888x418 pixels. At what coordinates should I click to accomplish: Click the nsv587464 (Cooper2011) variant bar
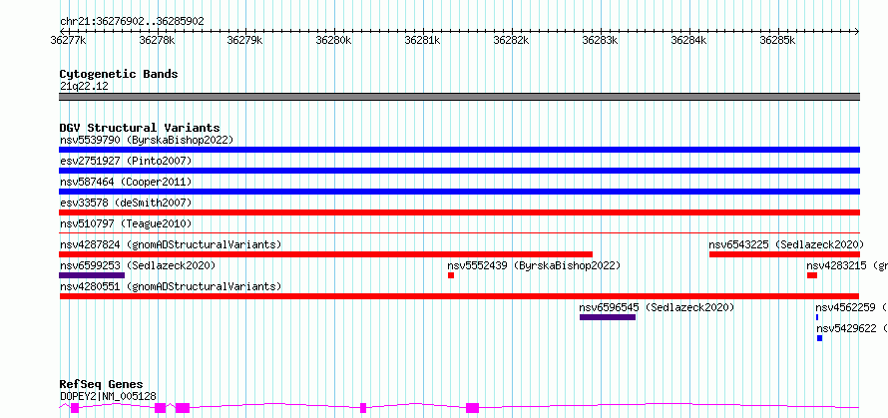pos(459,192)
